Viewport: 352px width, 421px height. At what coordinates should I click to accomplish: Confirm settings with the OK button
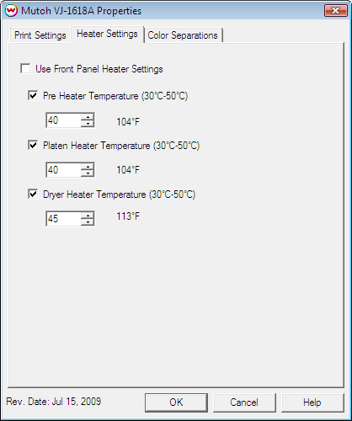176,402
